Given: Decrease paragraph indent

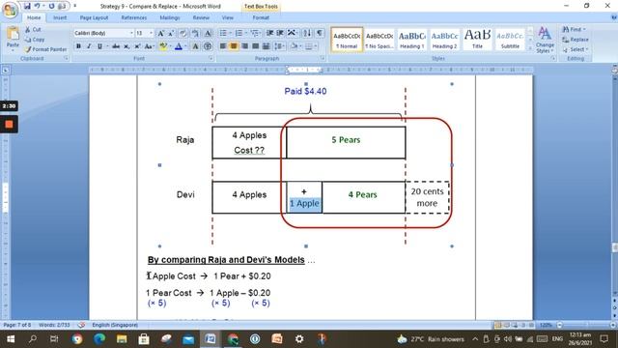Looking at the screenshot, I should 270,33.
